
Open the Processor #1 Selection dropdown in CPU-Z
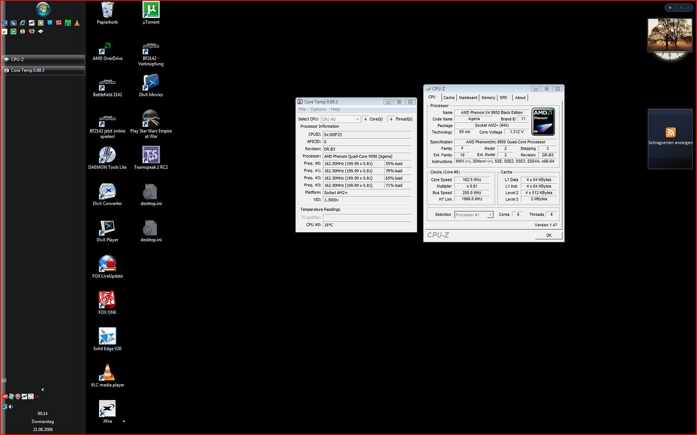point(474,215)
